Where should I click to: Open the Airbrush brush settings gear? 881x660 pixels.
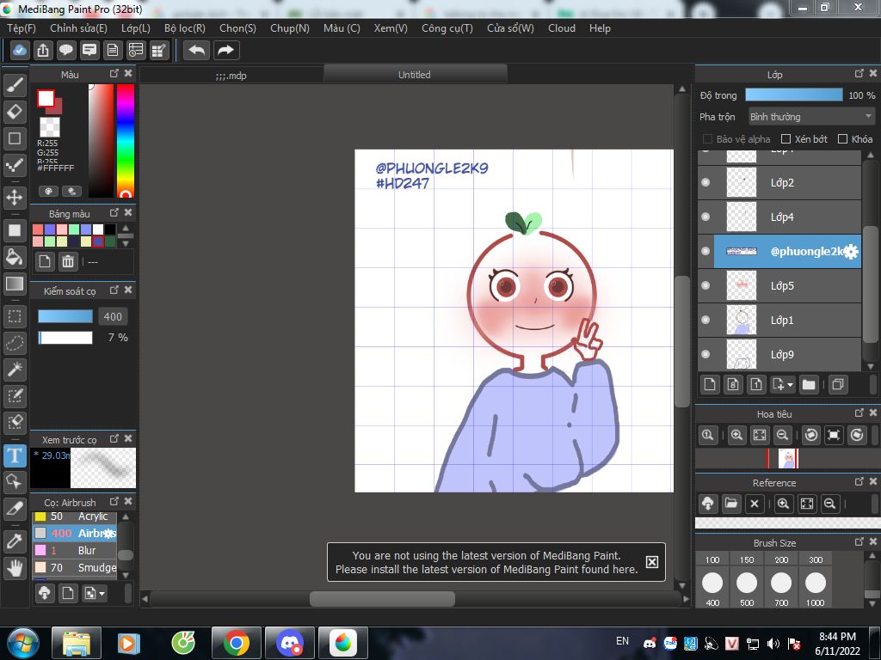point(110,533)
